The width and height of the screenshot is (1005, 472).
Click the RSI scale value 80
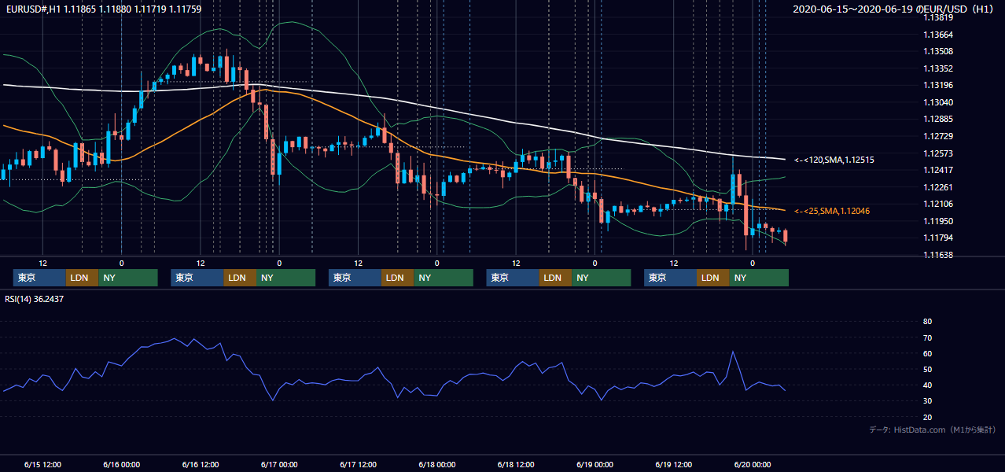click(x=927, y=321)
